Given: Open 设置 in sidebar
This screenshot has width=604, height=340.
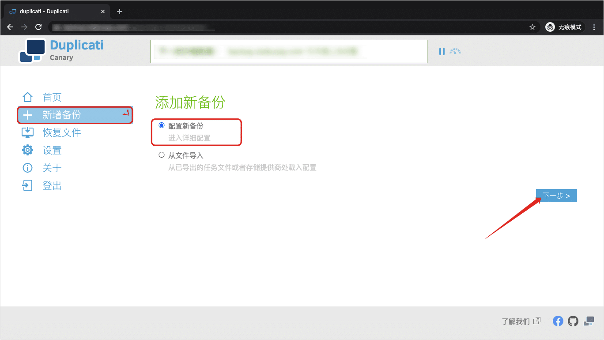Looking at the screenshot, I should [x=52, y=150].
